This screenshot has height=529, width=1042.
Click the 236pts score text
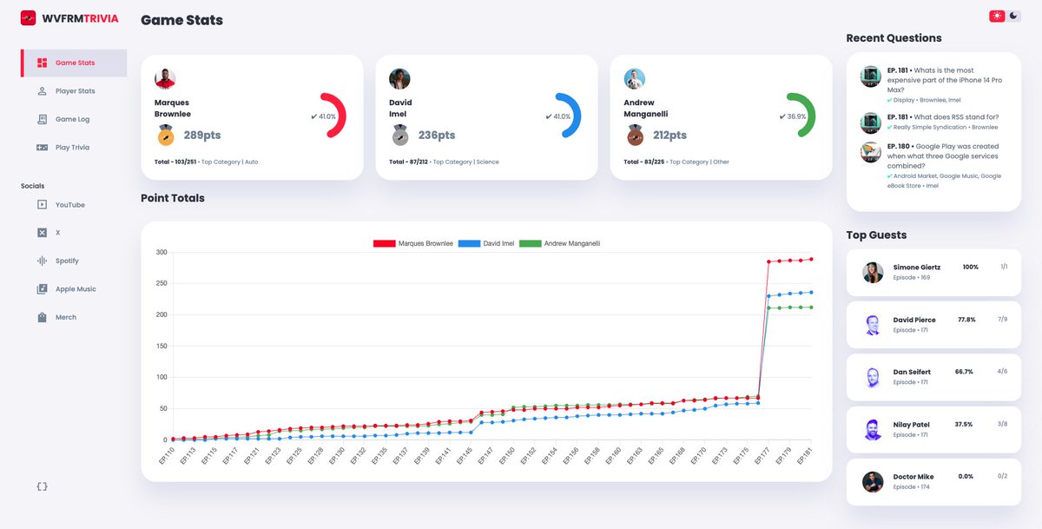tap(437, 136)
